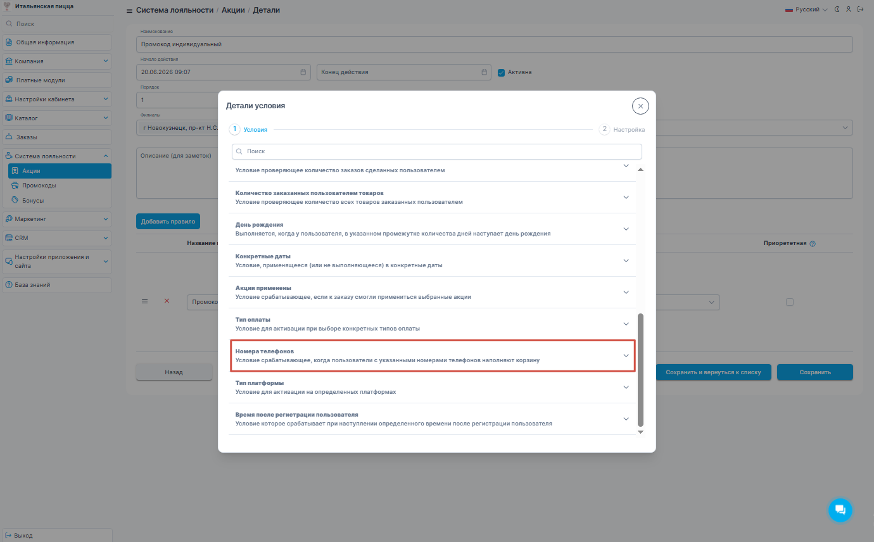Open calendar icon of Начало действия
Viewport: 874px width, 542px height.
click(x=303, y=72)
